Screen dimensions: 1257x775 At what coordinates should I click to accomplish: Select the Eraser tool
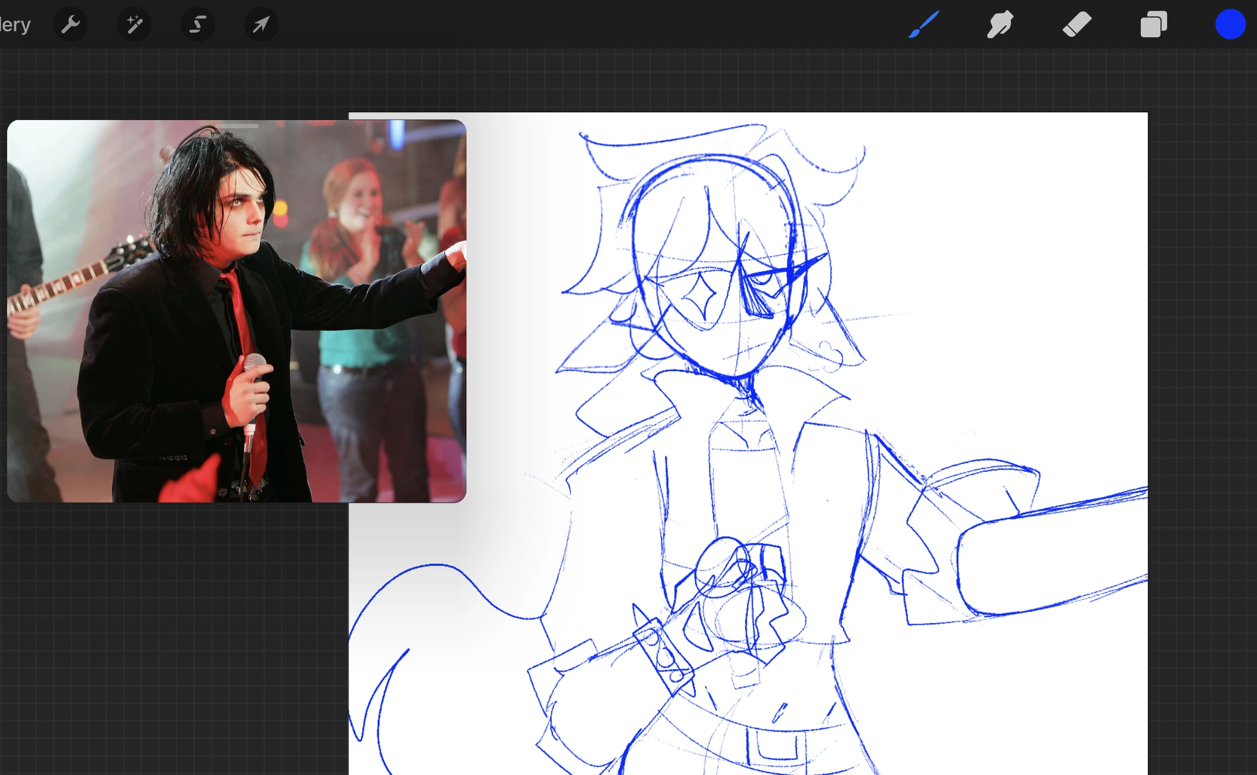1077,24
